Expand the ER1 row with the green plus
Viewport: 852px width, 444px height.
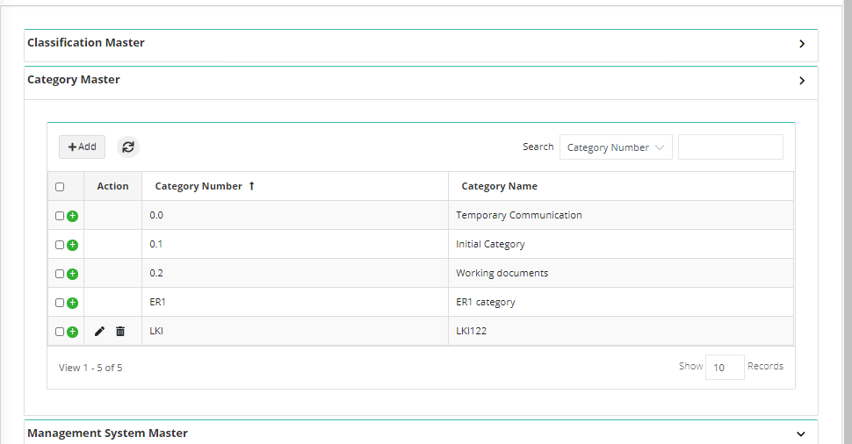point(72,303)
